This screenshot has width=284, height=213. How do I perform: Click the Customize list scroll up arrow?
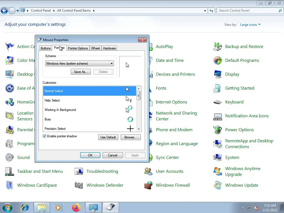click(x=139, y=89)
